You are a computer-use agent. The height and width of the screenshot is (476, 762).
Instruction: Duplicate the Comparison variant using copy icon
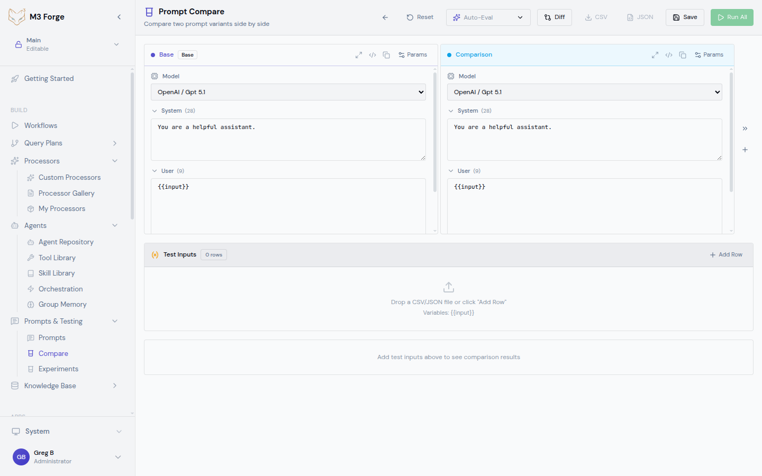click(683, 54)
